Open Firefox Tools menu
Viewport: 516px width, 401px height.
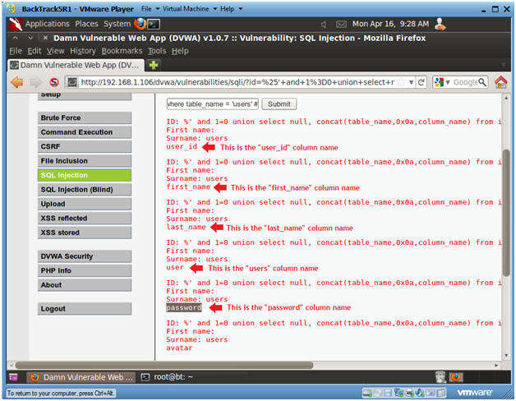tap(157, 51)
